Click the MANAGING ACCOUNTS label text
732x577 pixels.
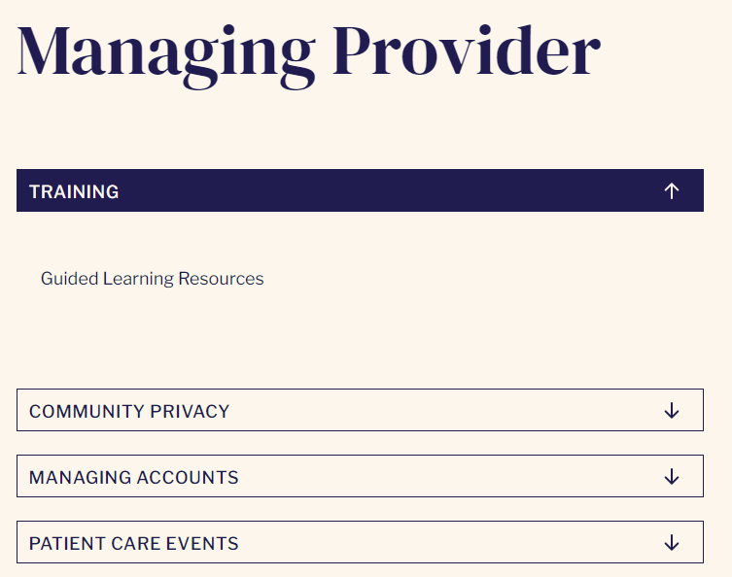click(133, 478)
